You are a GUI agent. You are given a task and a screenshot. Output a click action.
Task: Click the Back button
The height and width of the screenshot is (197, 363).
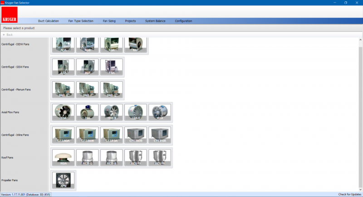point(8,34)
